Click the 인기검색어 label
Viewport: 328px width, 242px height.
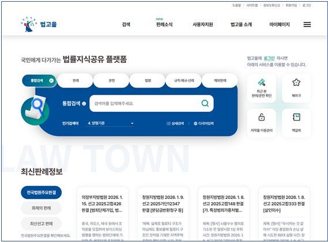pos(70,123)
